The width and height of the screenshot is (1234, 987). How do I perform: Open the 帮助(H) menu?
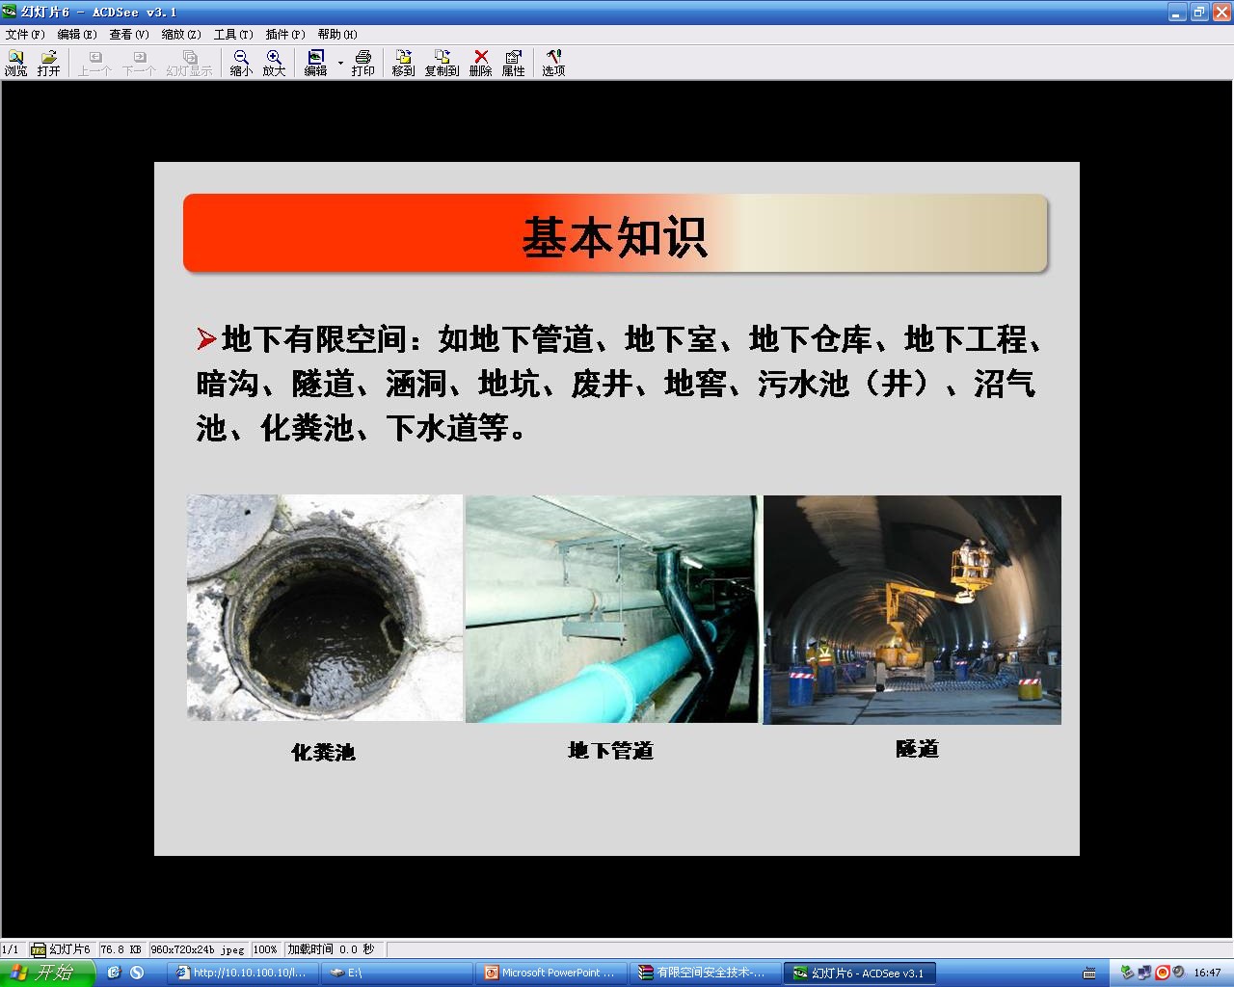337,35
